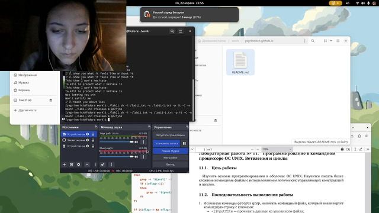379x213 pixels.
Task: Hide the highlighted Устройство за source
Action: click(88, 134)
